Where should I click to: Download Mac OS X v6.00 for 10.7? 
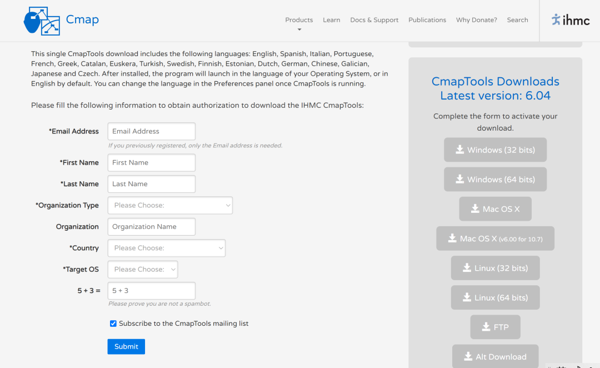(x=495, y=238)
